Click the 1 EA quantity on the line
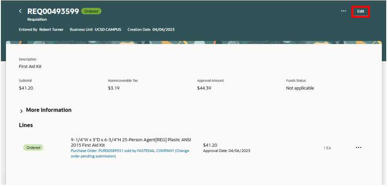 [x=327, y=148]
